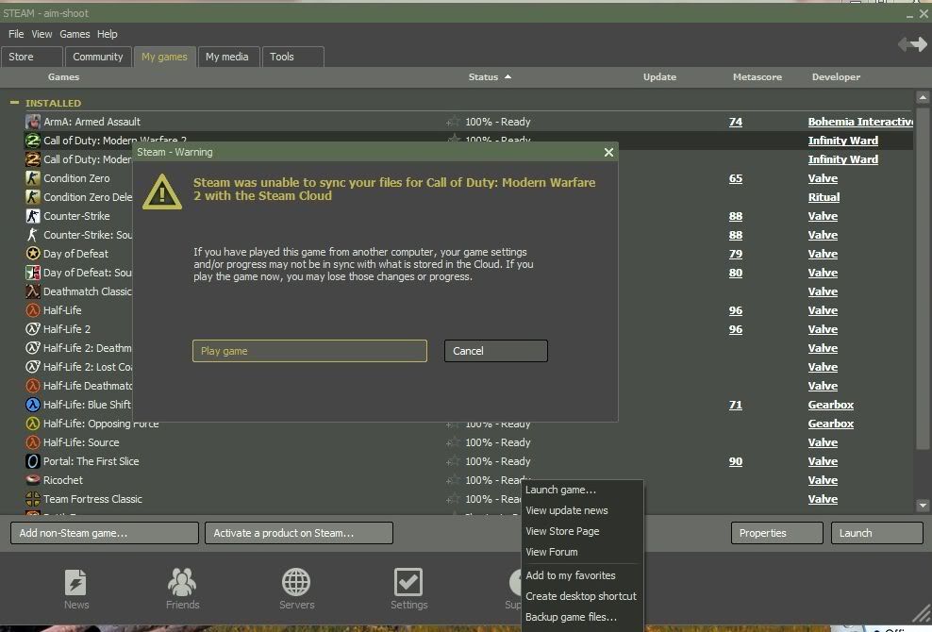Click the Launch button
This screenshot has height=632, width=932.
click(x=876, y=533)
